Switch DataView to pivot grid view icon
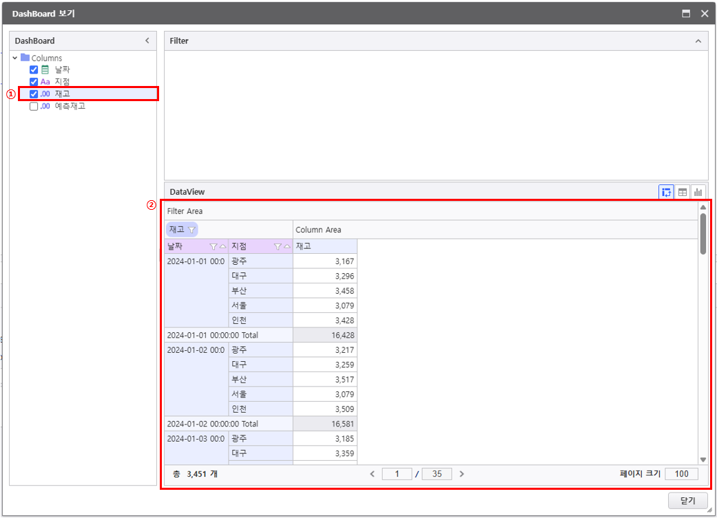 (x=666, y=193)
